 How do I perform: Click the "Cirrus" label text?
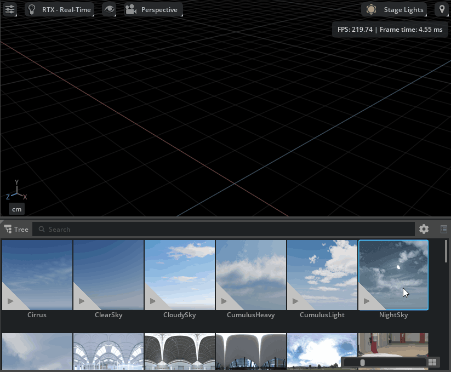pyautogui.click(x=37, y=315)
